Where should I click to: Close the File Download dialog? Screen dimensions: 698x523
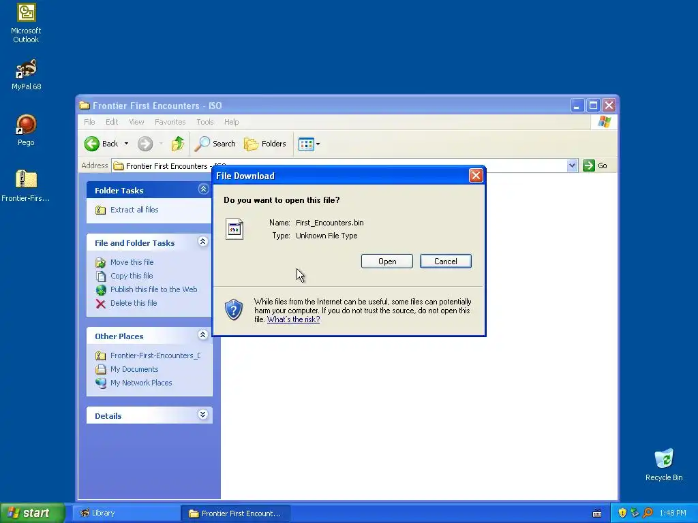[x=476, y=176]
